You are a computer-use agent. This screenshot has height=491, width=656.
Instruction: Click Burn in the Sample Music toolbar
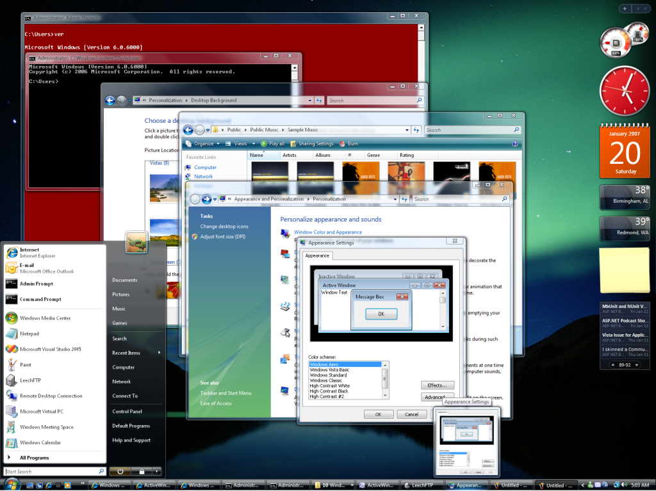pyautogui.click(x=349, y=144)
